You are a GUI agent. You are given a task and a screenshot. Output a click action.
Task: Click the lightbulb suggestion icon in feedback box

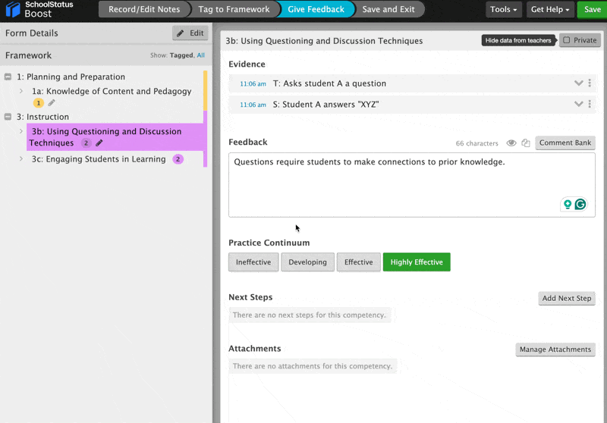tap(568, 204)
